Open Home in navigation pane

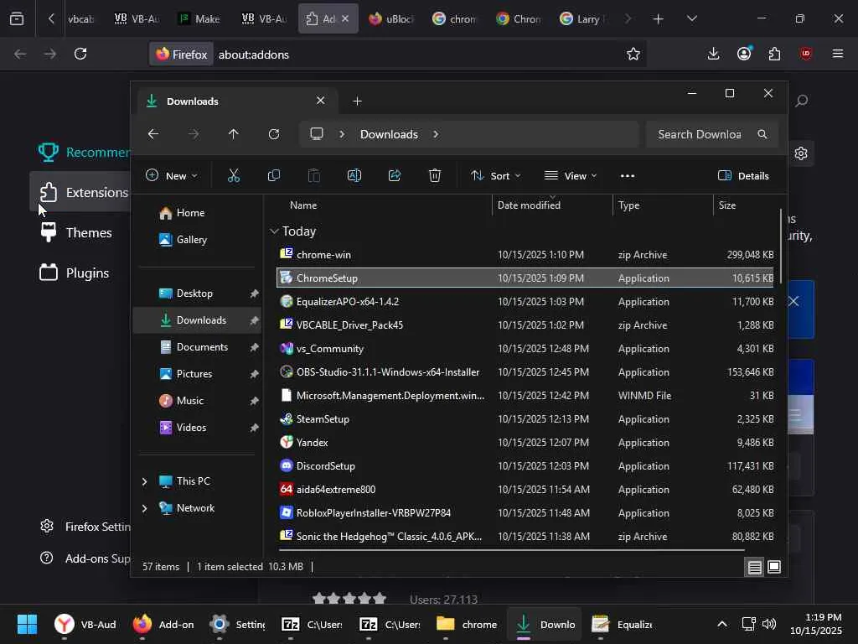[x=197, y=212]
